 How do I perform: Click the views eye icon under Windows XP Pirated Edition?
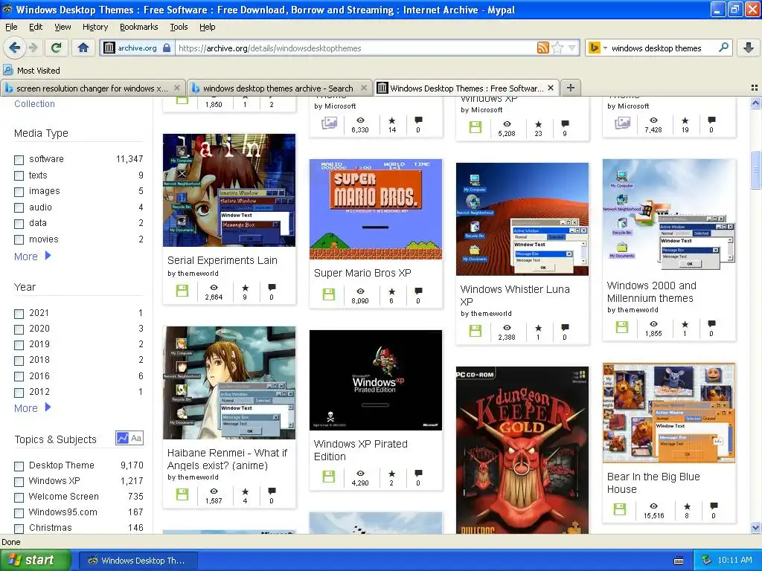point(360,474)
